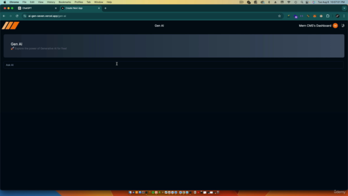Open the purple badge extension icon
Image resolution: width=348 pixels, height=196 pixels.
295,16
